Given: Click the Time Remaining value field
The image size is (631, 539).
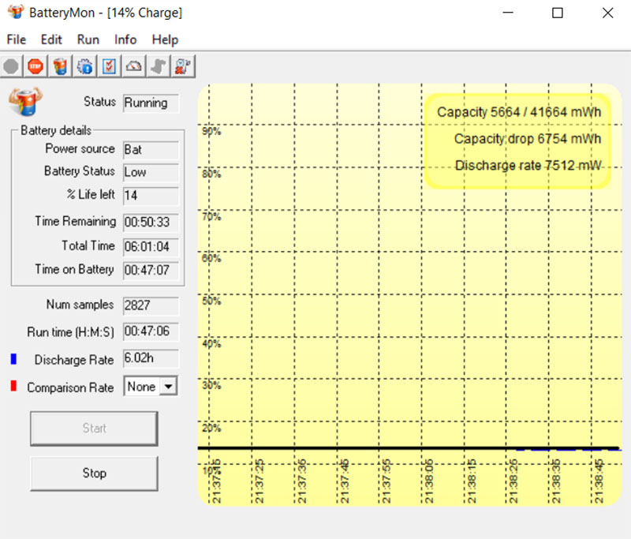Looking at the screenshot, I should [x=151, y=222].
